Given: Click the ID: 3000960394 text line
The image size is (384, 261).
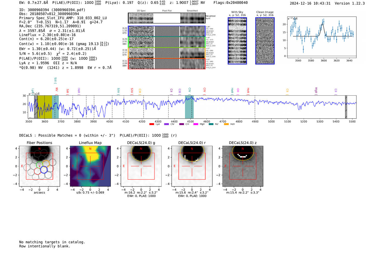Looking at the screenshot, I should click(x=52, y=10).
